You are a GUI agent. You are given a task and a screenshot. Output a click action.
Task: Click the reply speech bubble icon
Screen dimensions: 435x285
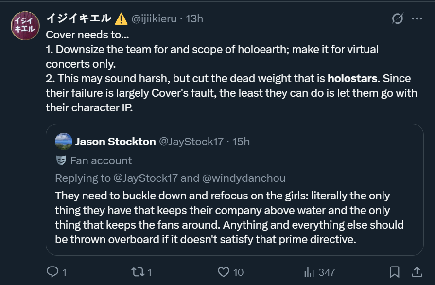coord(52,272)
